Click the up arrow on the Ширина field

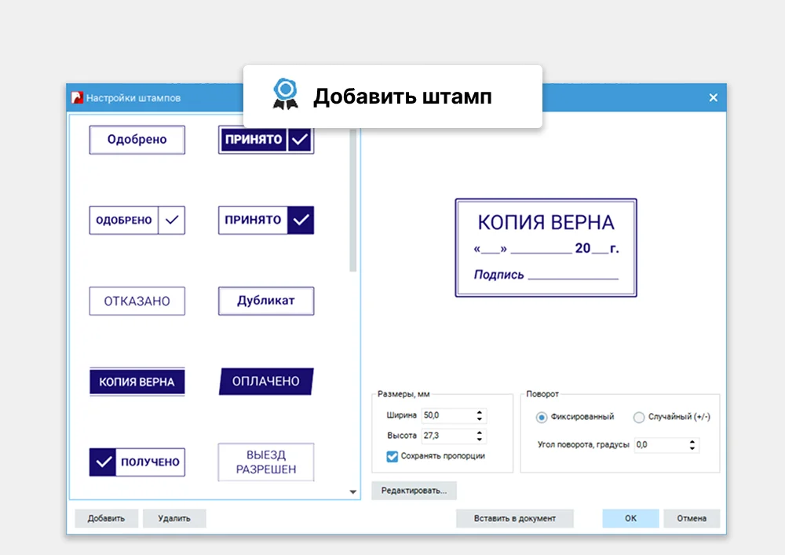[479, 413]
